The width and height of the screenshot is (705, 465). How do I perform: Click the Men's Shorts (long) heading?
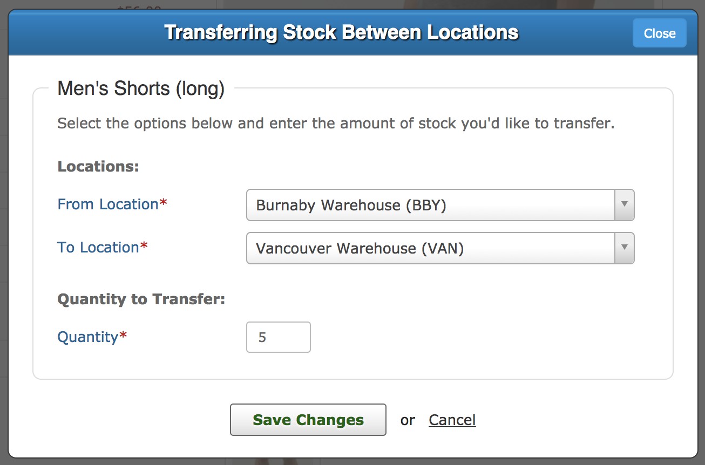tap(140, 88)
